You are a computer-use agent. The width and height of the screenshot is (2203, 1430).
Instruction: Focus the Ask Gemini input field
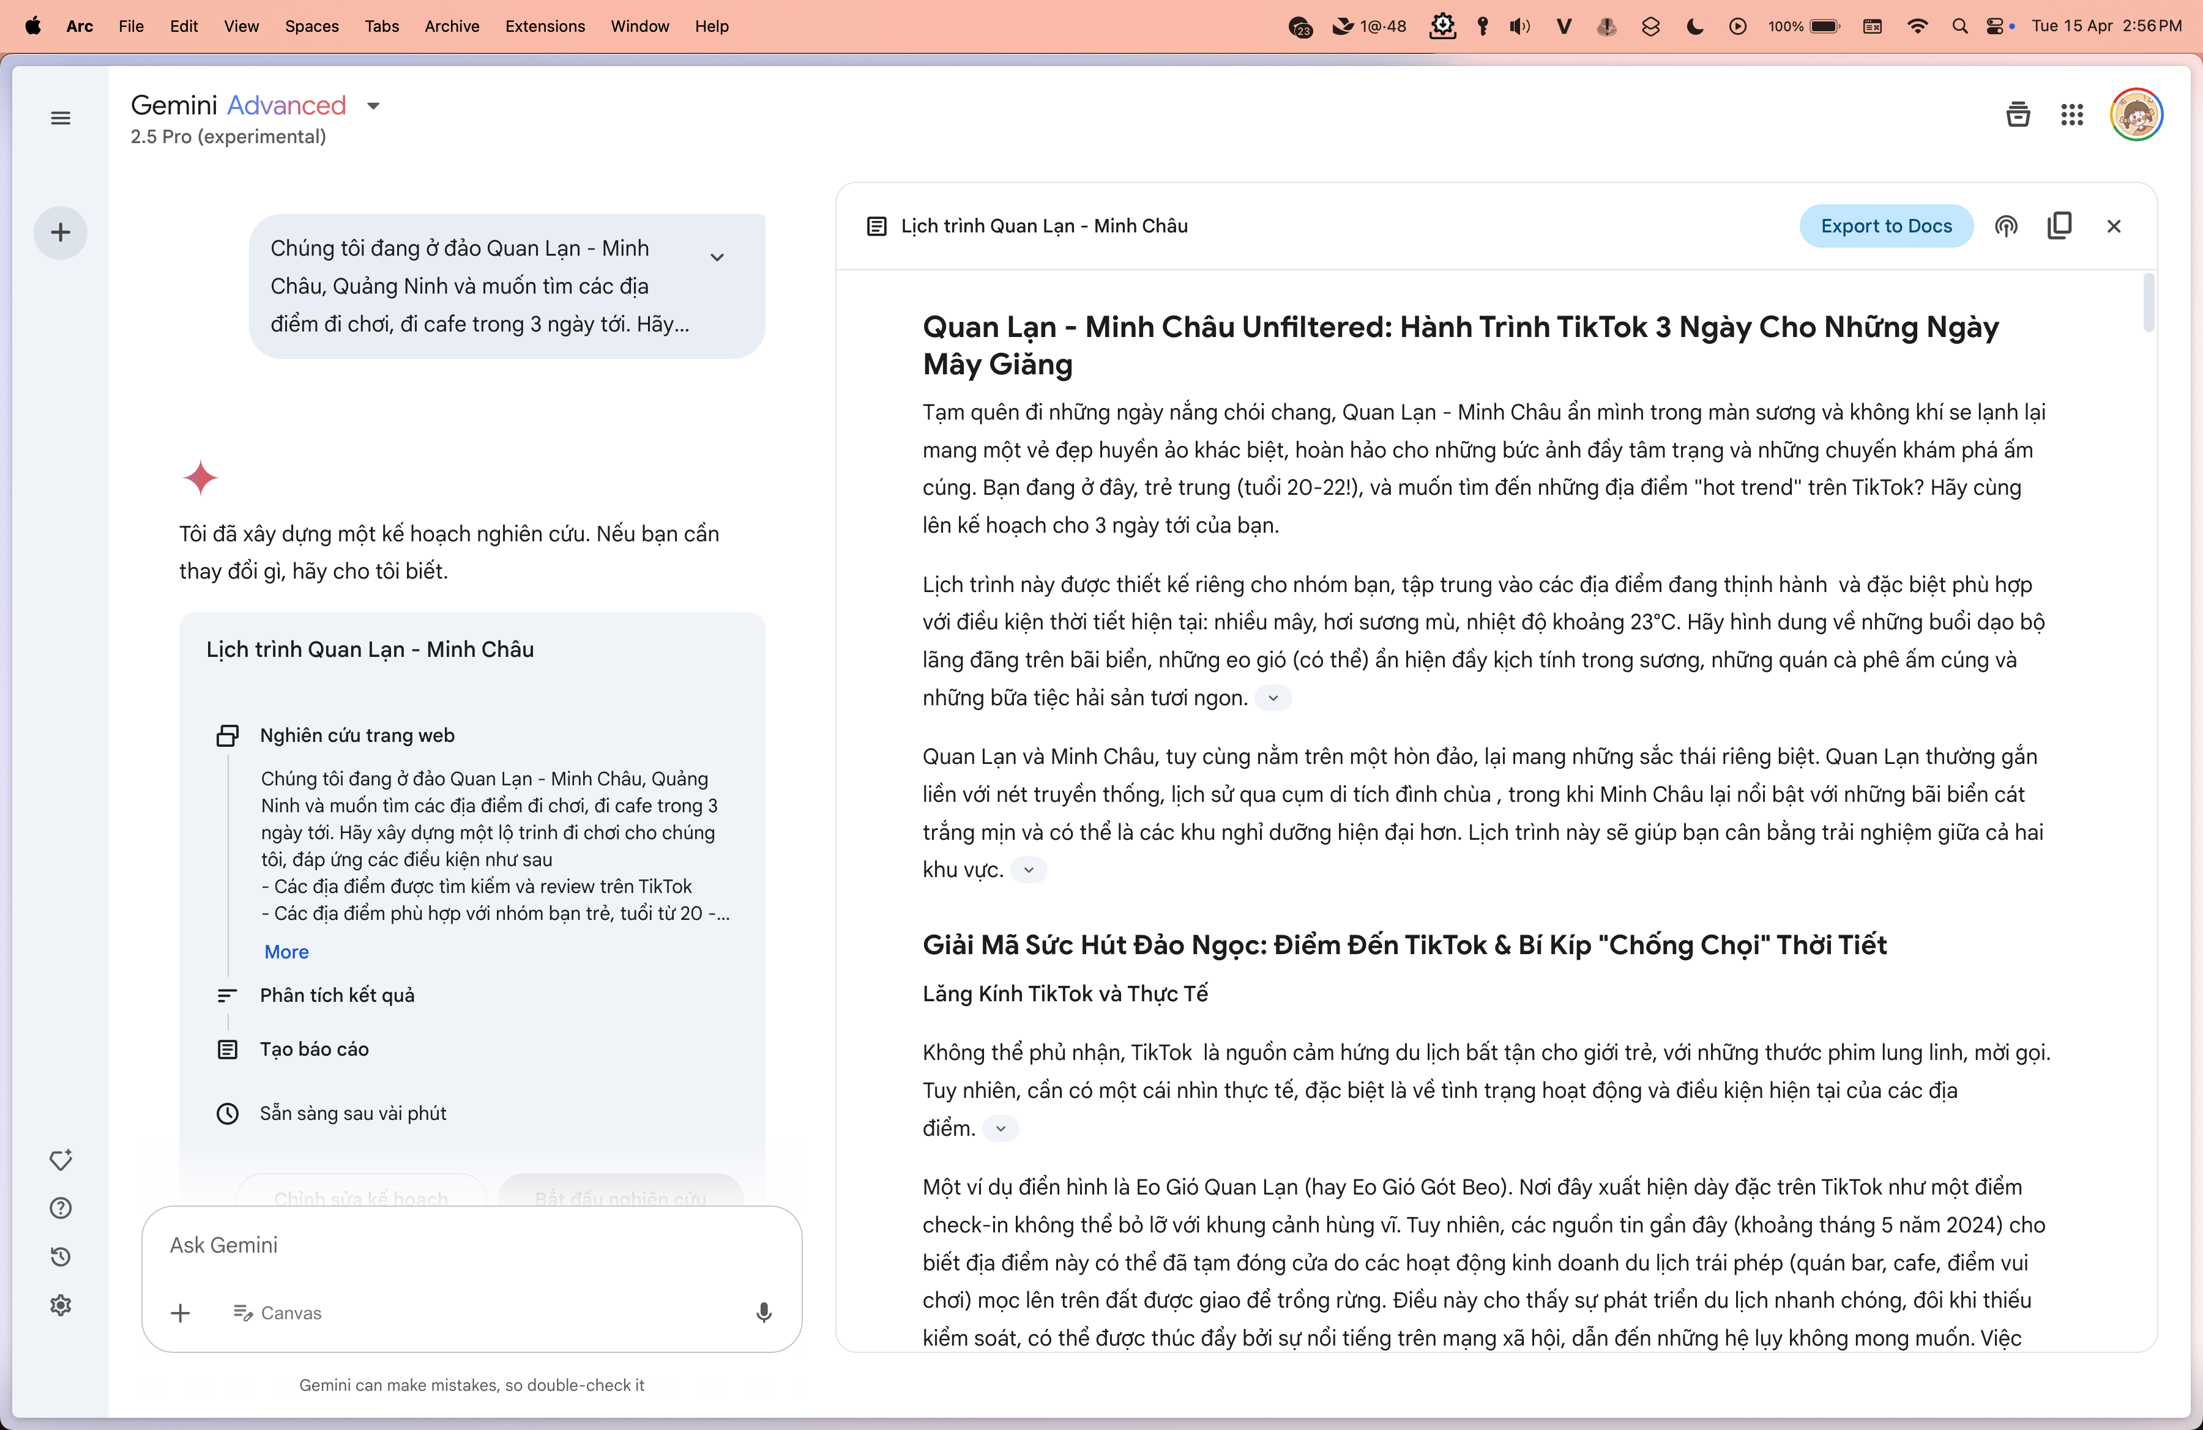point(472,1245)
